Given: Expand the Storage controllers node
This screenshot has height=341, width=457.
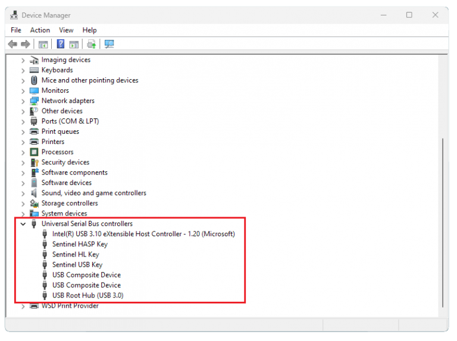Looking at the screenshot, I should [x=23, y=204].
